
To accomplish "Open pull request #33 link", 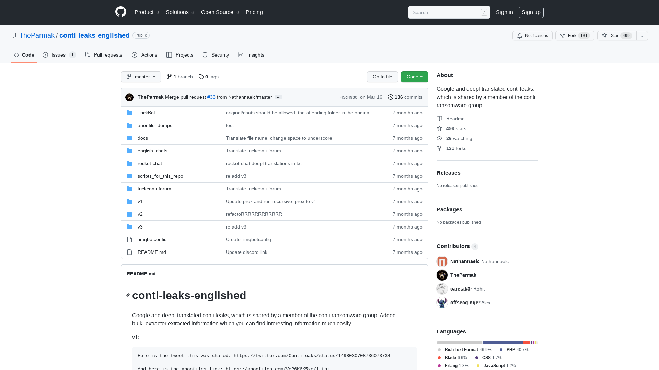I will tap(211, 97).
